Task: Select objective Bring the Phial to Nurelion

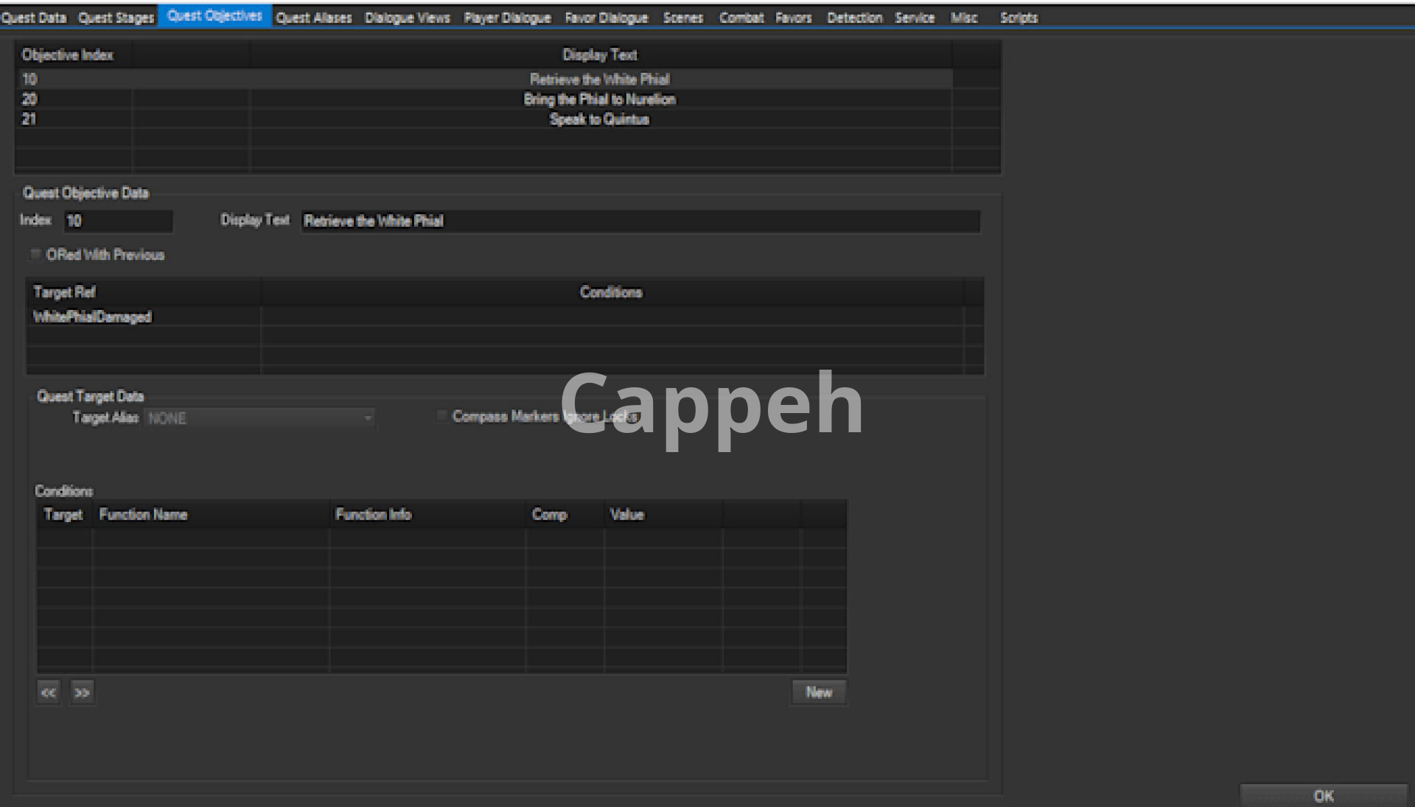Action: (x=599, y=99)
